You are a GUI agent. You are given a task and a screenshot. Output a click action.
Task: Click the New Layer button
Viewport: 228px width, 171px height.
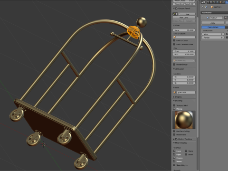pyautogui.click(x=184, y=18)
